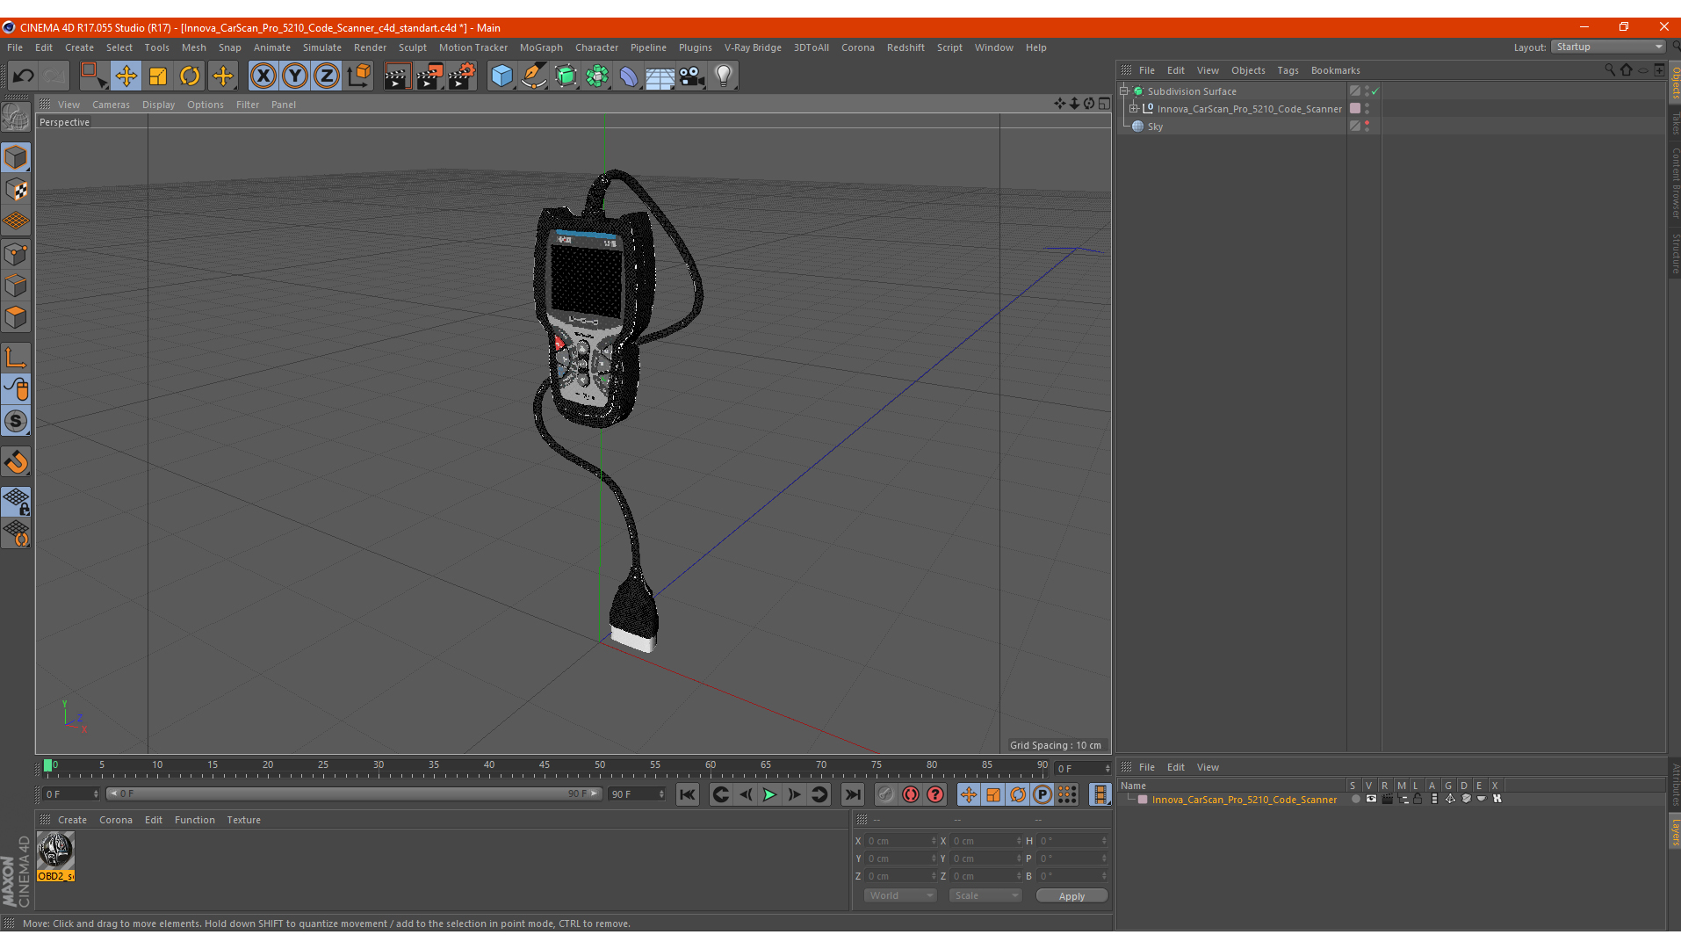Toggle Y axis lock
The image size is (1681, 949).
click(295, 76)
